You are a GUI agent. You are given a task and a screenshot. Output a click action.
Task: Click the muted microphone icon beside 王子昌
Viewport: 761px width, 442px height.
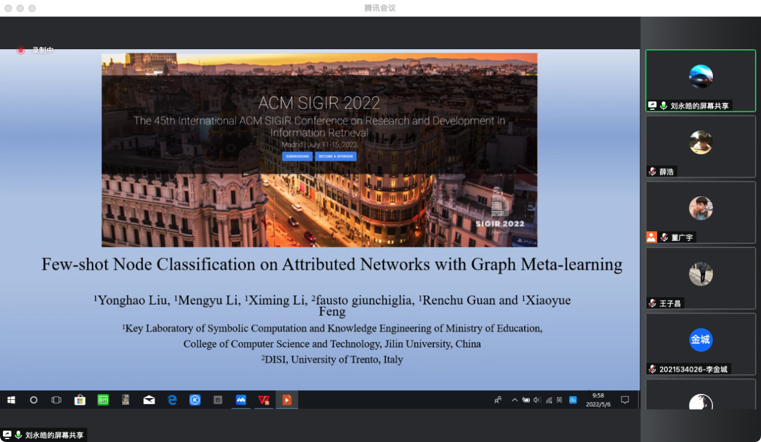coord(652,303)
